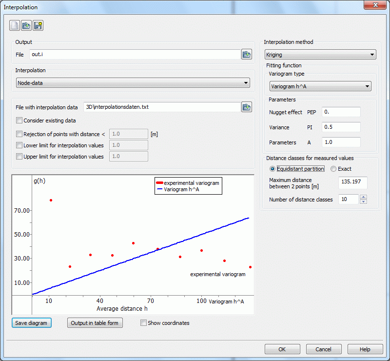Increase the number of distance classes
Screen dimensions: 390x361
(363, 197)
